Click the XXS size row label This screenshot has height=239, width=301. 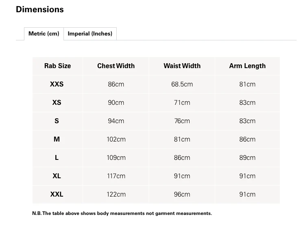click(x=57, y=84)
